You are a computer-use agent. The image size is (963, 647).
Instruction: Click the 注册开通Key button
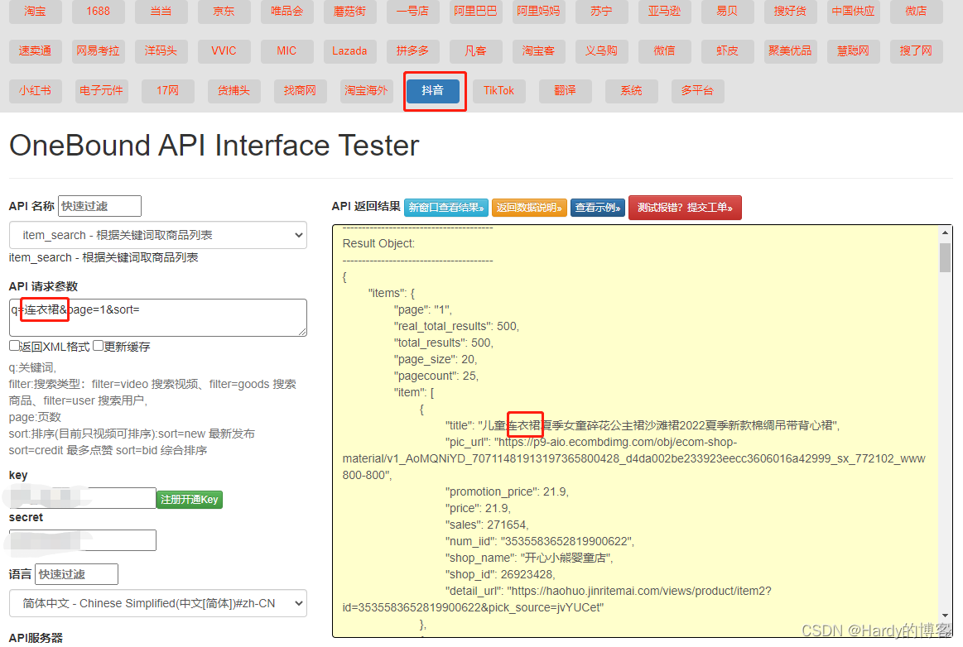tap(190, 500)
